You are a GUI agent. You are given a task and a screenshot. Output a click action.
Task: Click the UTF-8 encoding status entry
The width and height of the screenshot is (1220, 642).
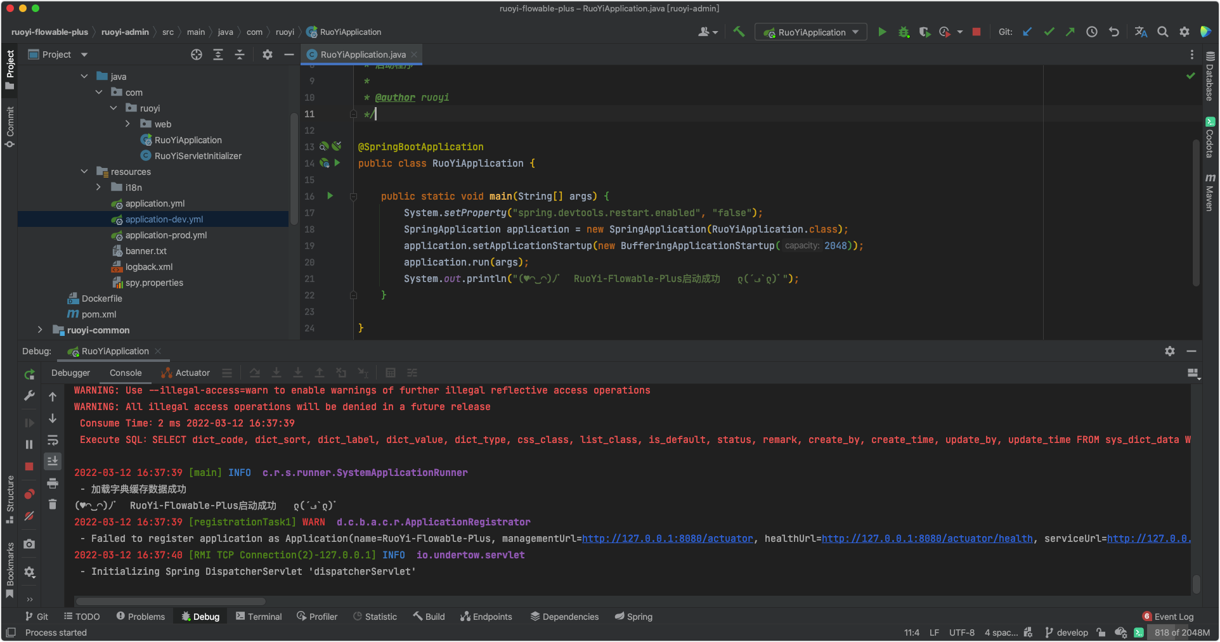click(x=962, y=632)
